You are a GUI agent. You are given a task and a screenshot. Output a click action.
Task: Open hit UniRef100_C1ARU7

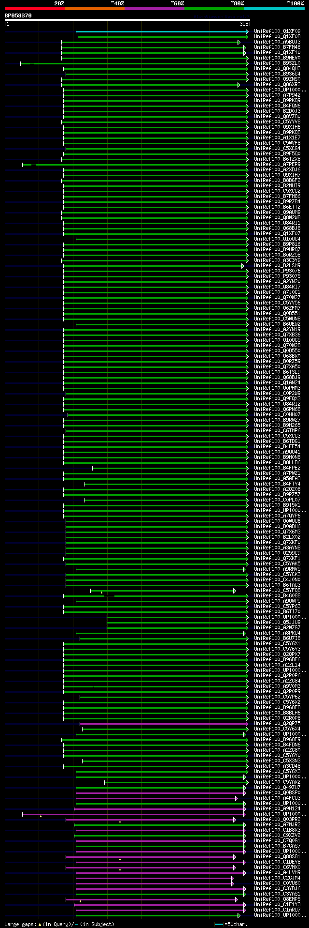point(277,910)
